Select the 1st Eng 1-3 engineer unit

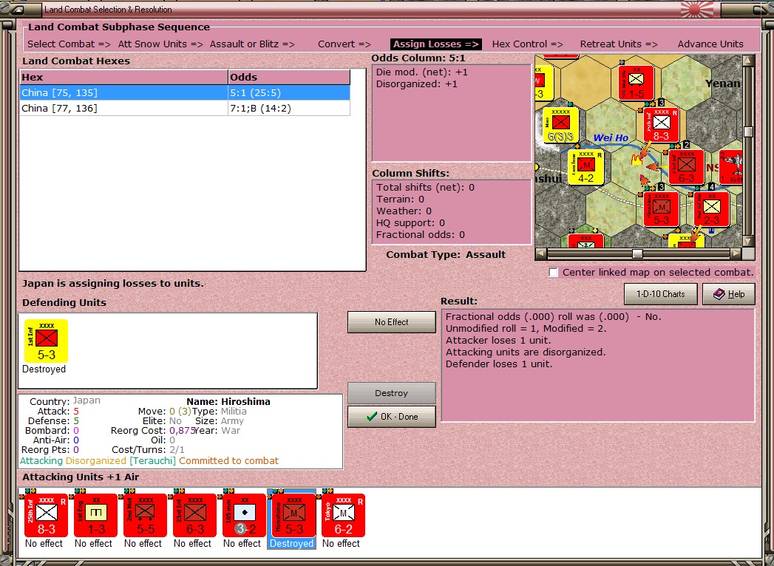coord(96,516)
